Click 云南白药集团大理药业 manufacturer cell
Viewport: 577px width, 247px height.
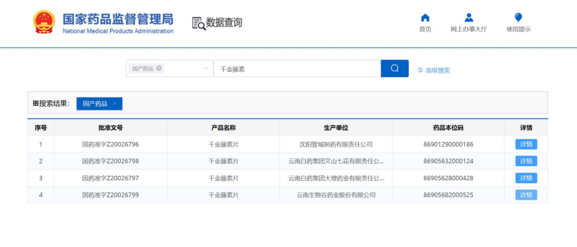(x=336, y=178)
